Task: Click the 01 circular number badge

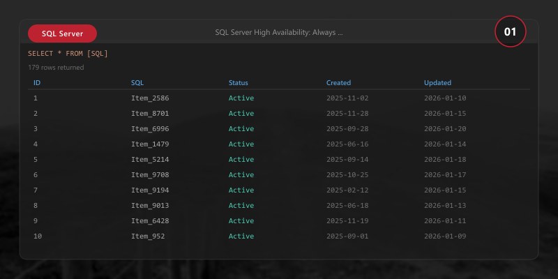Action: [510, 31]
